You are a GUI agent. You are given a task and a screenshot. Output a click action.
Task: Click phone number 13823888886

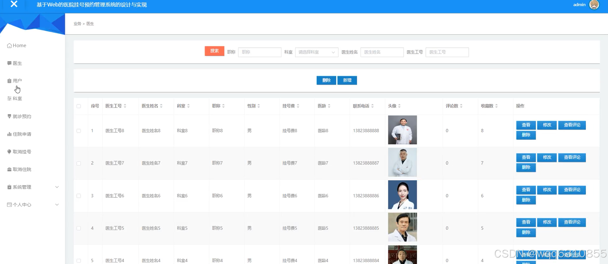tap(366, 196)
